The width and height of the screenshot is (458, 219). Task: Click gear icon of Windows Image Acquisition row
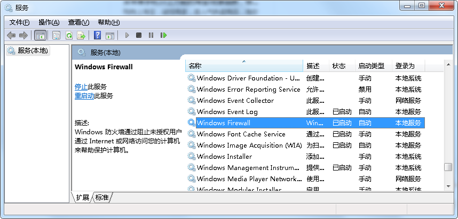191,145
